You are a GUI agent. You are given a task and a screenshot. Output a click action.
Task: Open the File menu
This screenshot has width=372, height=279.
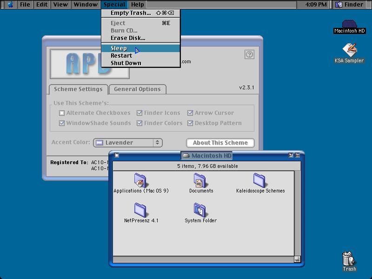(x=25, y=5)
